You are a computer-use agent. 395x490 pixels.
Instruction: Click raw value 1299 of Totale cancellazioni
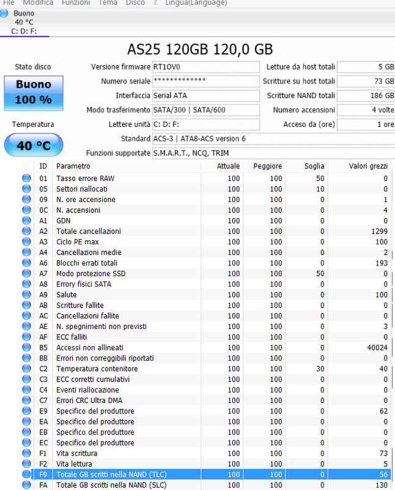pyautogui.click(x=379, y=232)
